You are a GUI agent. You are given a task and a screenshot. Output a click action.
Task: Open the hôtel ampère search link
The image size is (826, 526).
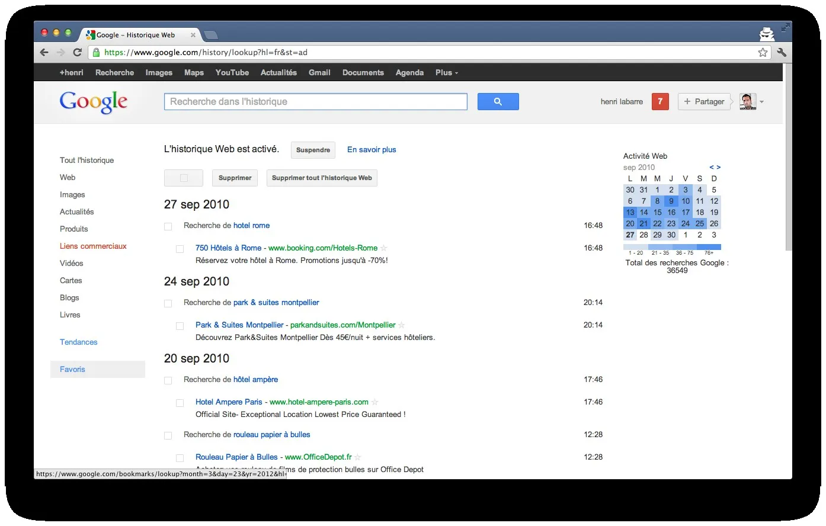tap(255, 379)
